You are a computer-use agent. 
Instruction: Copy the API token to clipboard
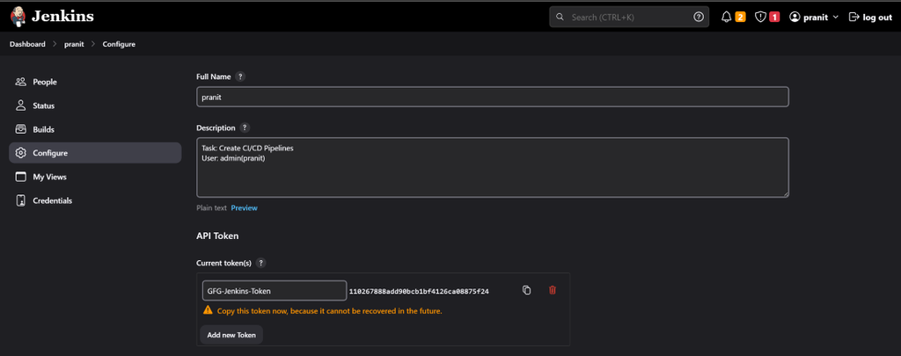[x=526, y=291]
